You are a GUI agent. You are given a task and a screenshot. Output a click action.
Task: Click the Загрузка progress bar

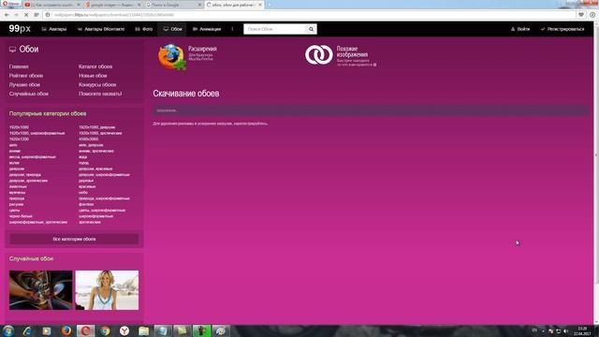[x=371, y=110]
